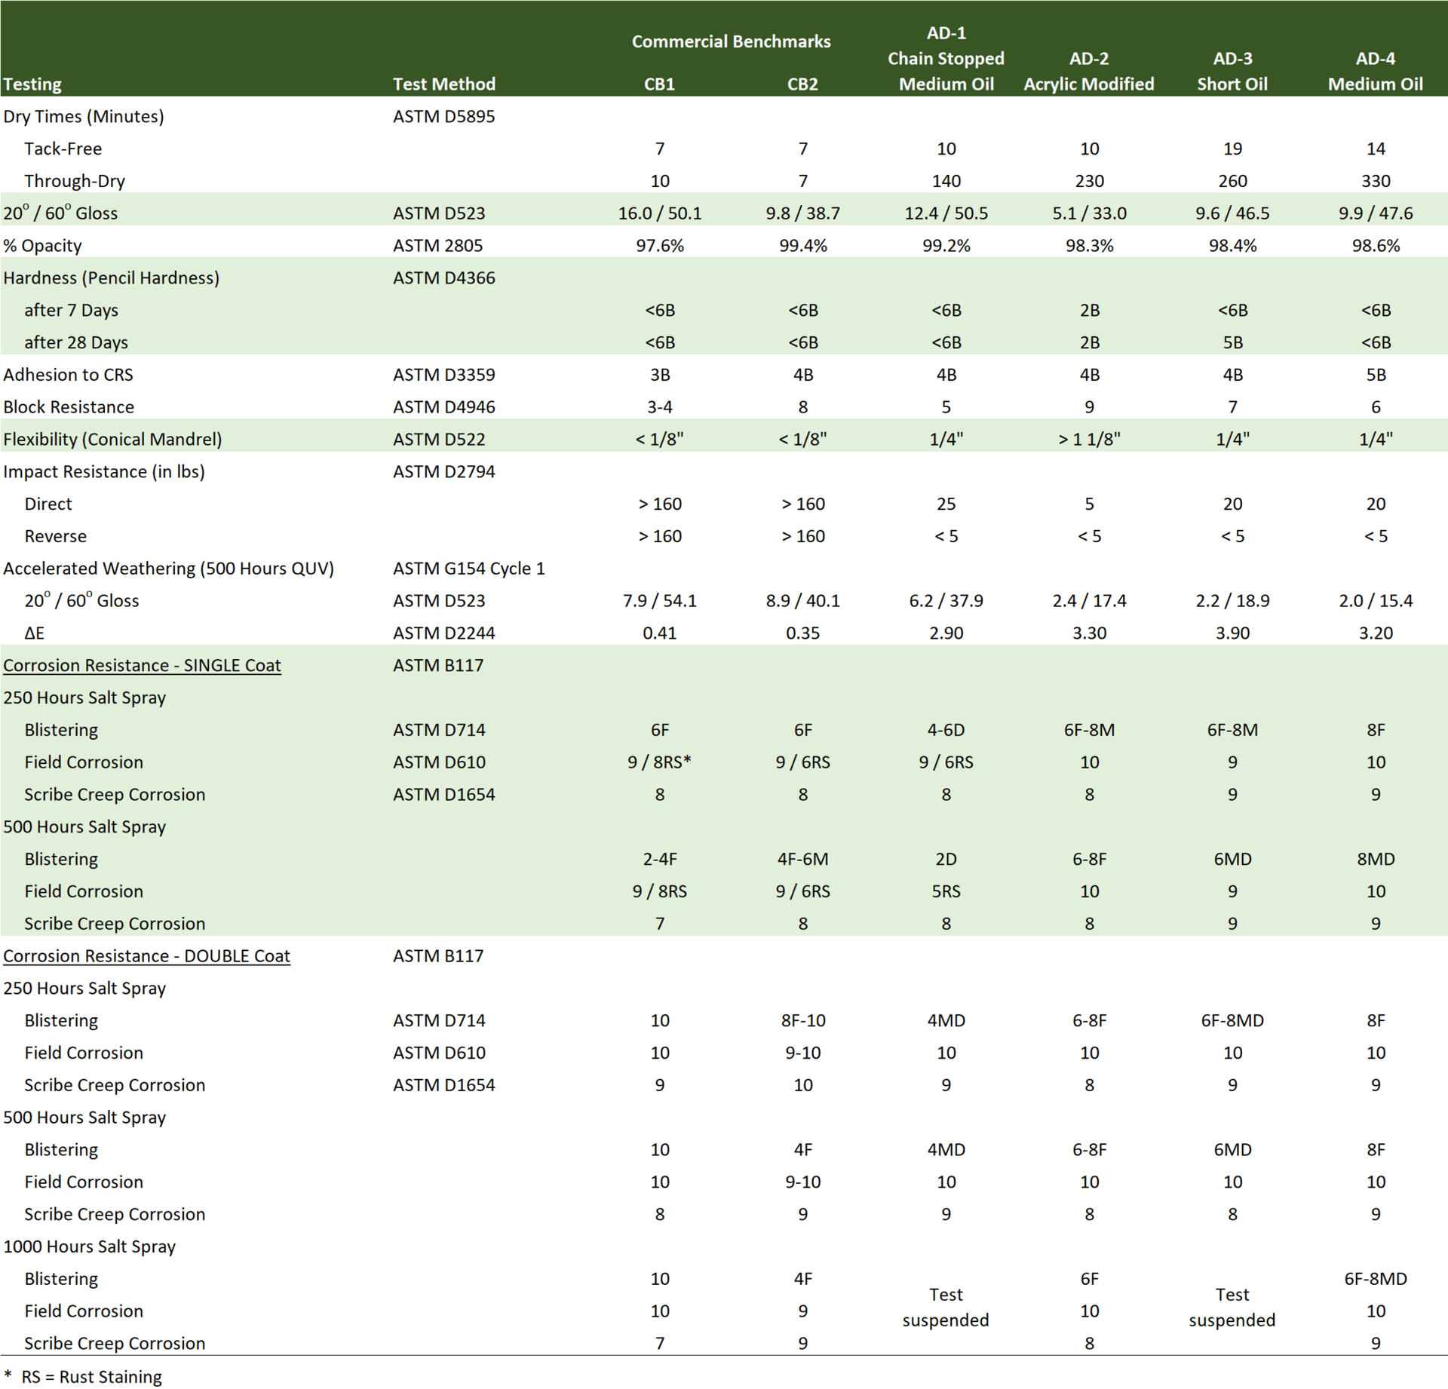Click the ASTM D2244 test method
1448x1389 pixels.
(444, 633)
